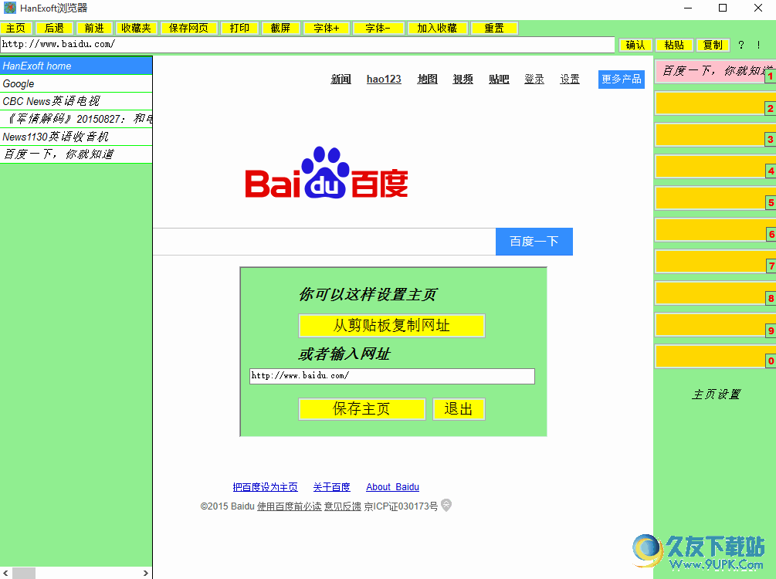Select tab slot number 3
This screenshot has width=776, height=579.
[715, 135]
